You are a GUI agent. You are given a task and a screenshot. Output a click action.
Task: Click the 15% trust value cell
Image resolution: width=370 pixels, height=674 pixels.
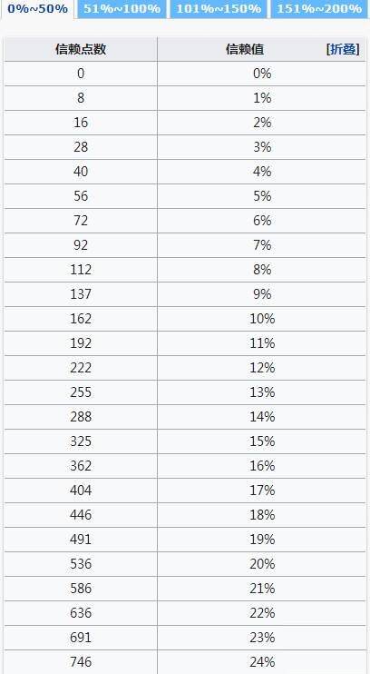point(262,441)
